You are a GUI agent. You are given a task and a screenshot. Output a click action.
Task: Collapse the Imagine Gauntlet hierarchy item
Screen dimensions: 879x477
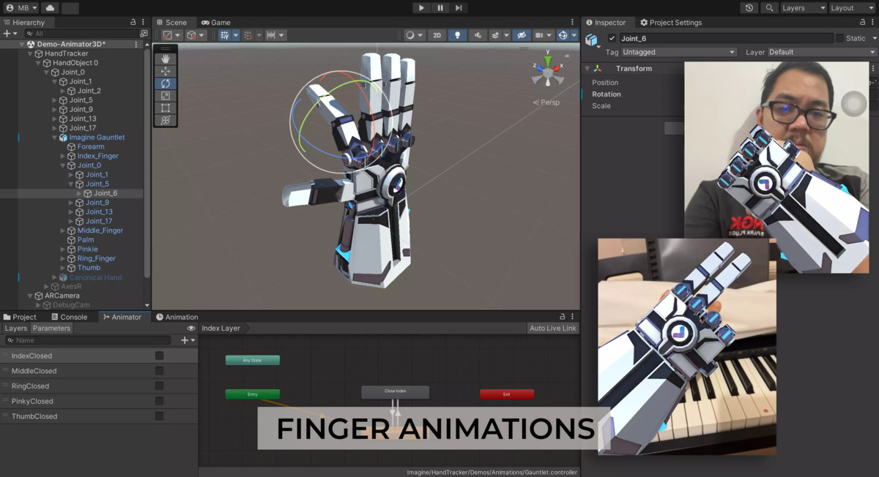[53, 137]
